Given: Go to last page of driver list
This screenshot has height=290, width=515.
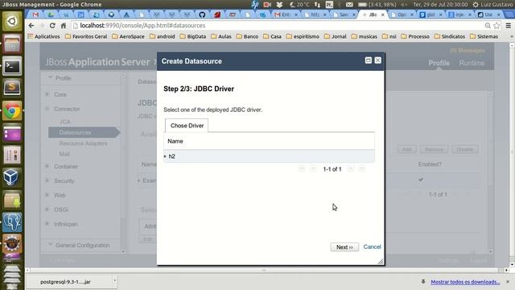Looking at the screenshot, I should click(361, 168).
